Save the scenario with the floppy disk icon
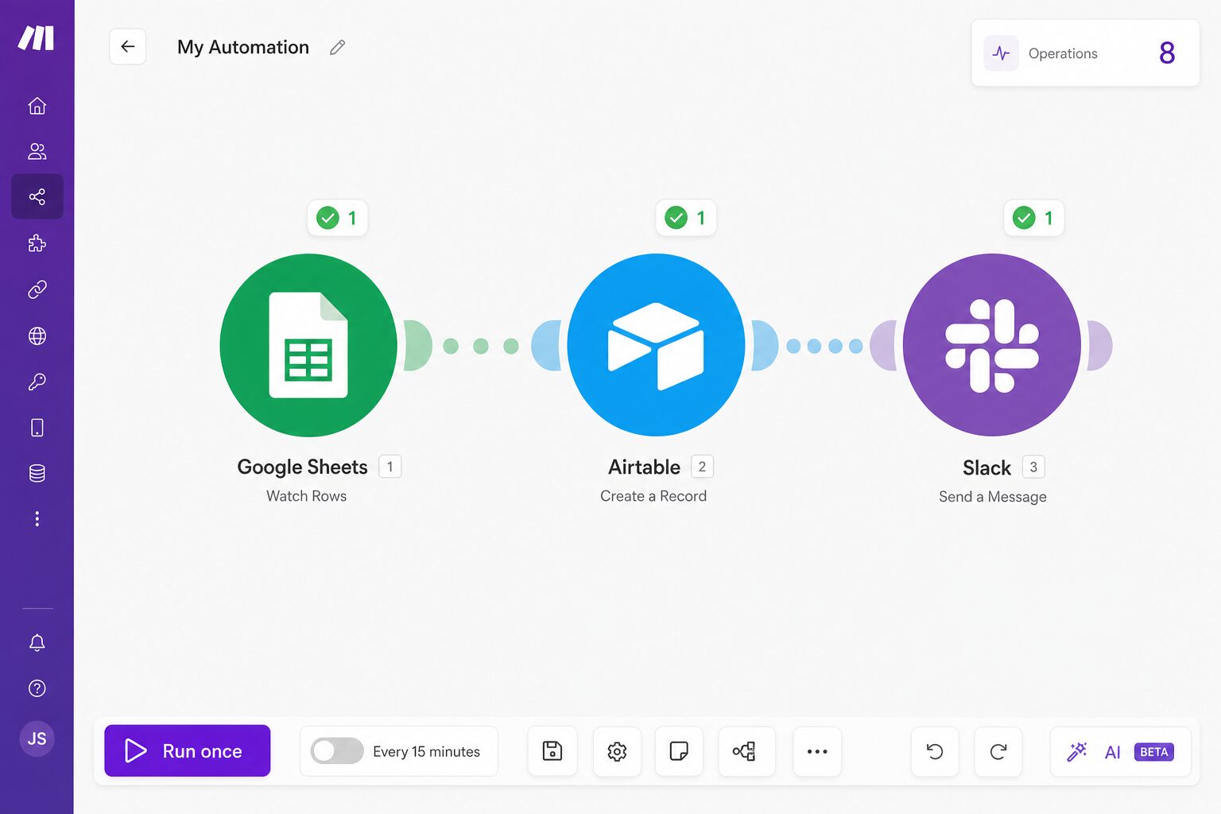Viewport: 1221px width, 814px height. [552, 750]
